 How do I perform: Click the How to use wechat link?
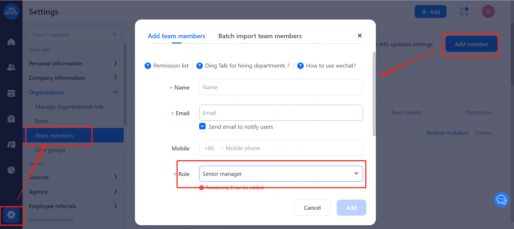[331, 66]
